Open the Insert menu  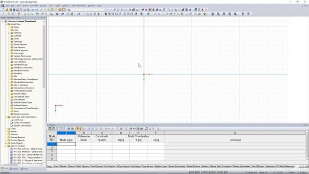(26, 6)
